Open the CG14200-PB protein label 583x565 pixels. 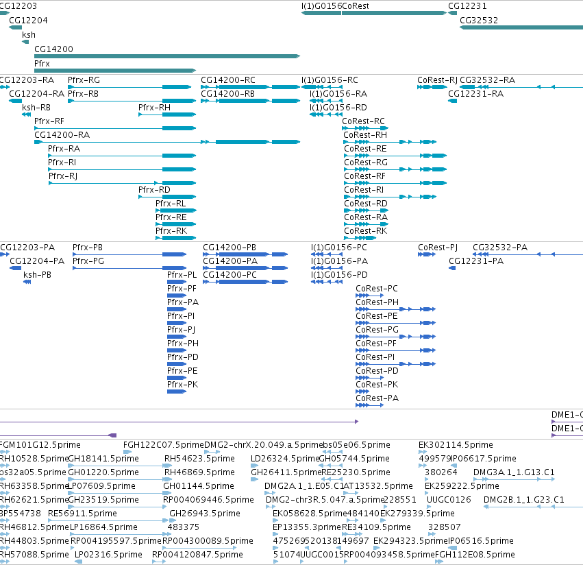(x=230, y=248)
